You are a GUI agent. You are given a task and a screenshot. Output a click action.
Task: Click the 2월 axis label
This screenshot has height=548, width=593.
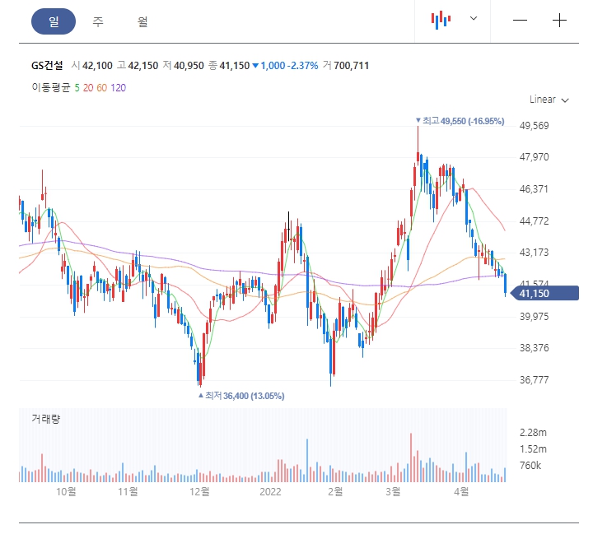click(x=335, y=492)
